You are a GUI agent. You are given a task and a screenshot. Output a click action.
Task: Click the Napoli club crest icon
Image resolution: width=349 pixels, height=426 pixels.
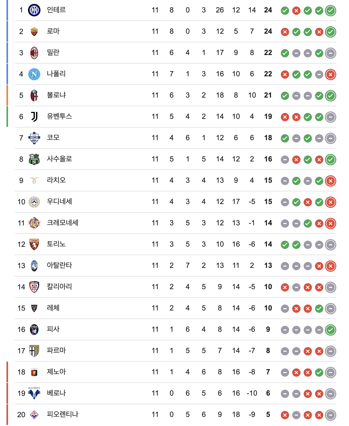34,74
